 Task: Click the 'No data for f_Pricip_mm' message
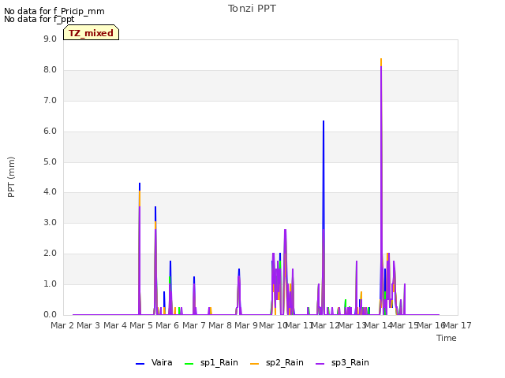pos(54,11)
